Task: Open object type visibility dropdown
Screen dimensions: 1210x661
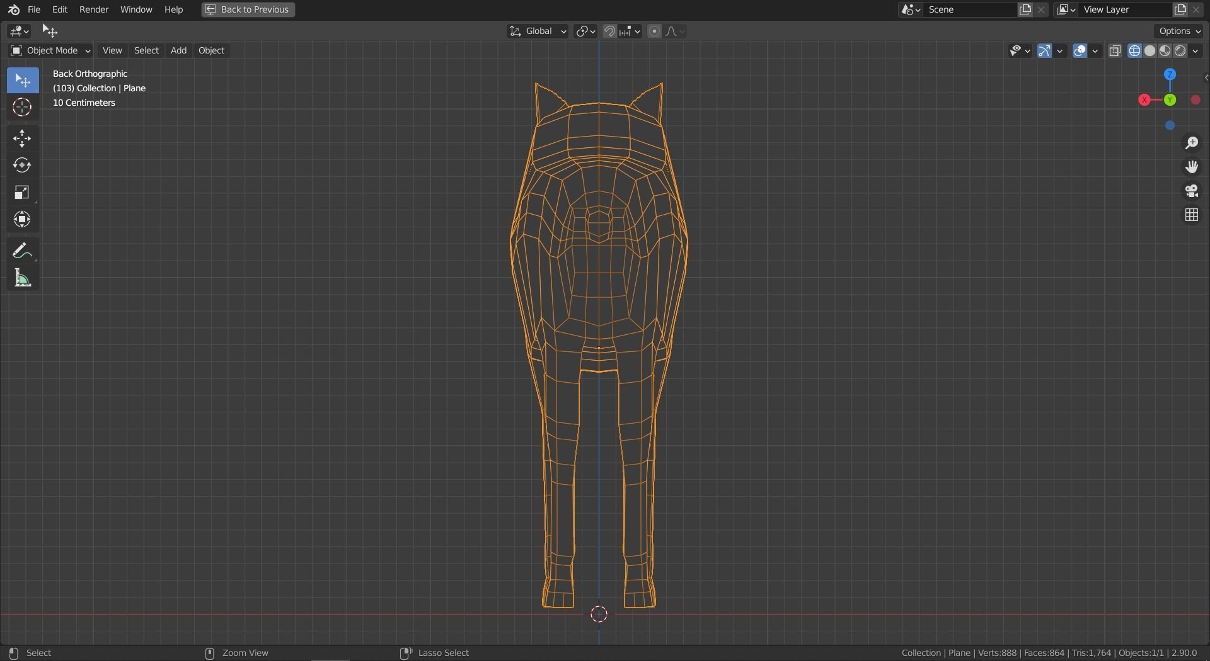Action: point(1020,51)
